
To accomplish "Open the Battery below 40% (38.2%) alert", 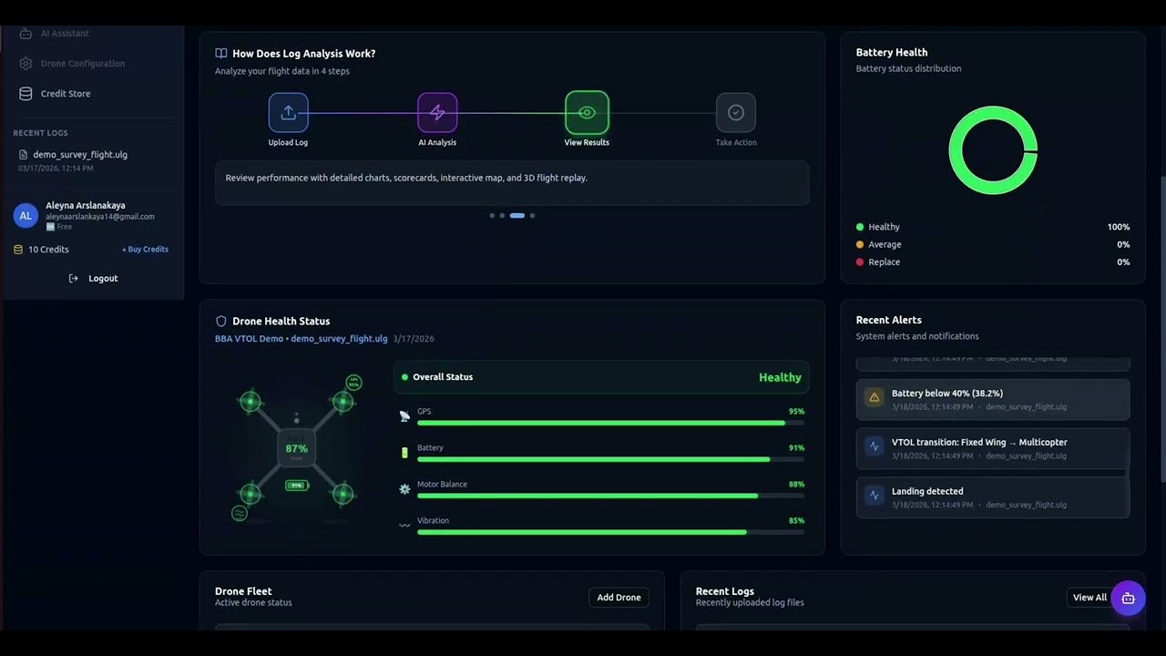I will 993,399.
